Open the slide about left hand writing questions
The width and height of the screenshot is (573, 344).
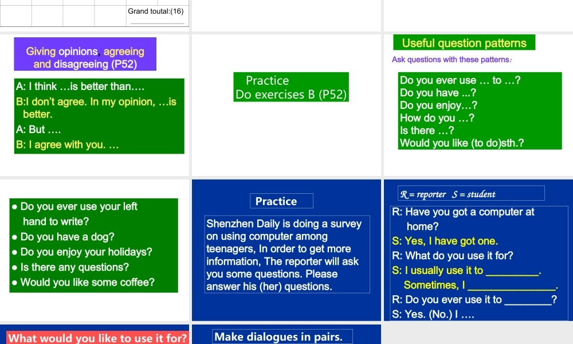click(95, 250)
